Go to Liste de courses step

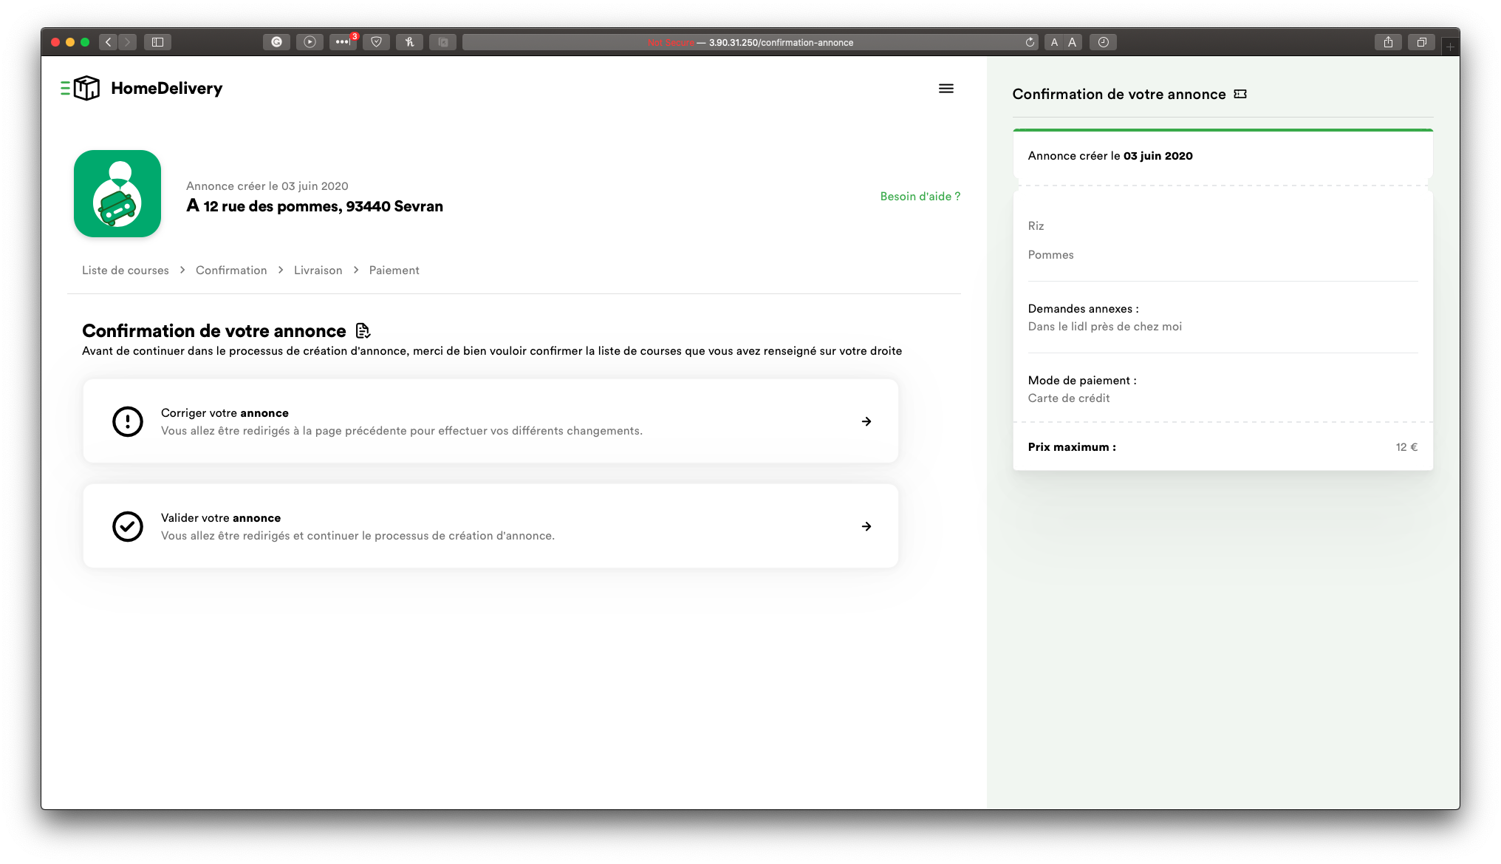pyautogui.click(x=126, y=271)
